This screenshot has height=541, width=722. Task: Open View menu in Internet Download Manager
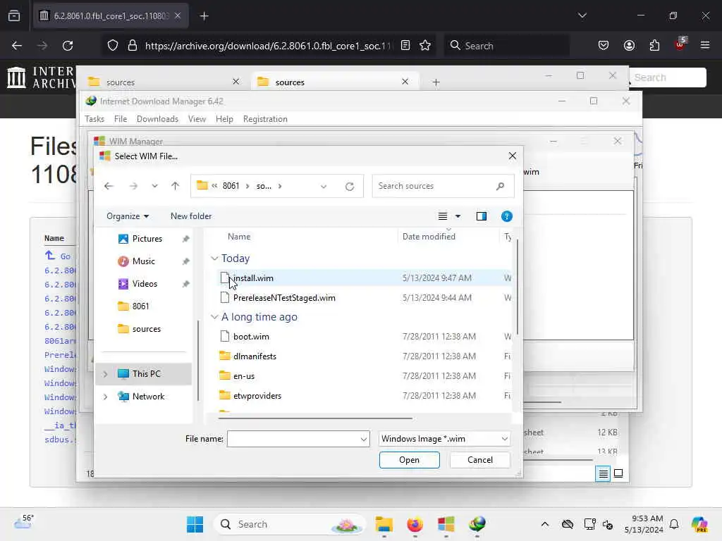197,118
